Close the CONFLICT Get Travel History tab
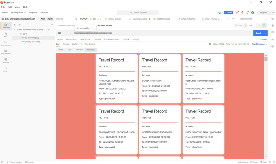276x164 pixels. 101,19
